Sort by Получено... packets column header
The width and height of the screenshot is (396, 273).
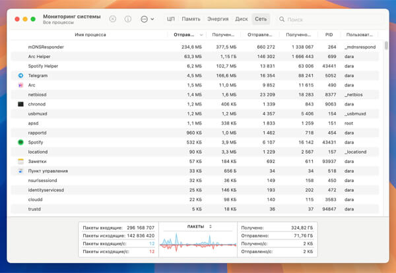(x=298, y=34)
